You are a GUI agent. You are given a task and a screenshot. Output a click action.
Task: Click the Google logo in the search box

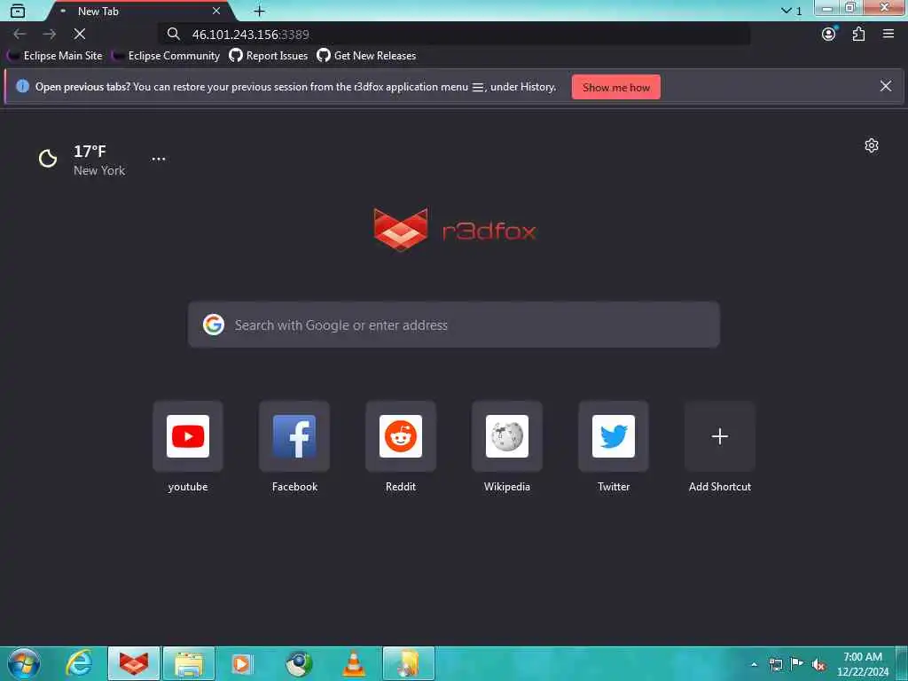[214, 325]
